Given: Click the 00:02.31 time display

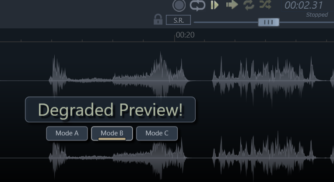Looking at the screenshot, I should tap(304, 5).
